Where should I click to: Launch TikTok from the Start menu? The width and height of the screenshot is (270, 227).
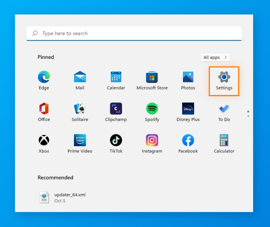click(116, 141)
